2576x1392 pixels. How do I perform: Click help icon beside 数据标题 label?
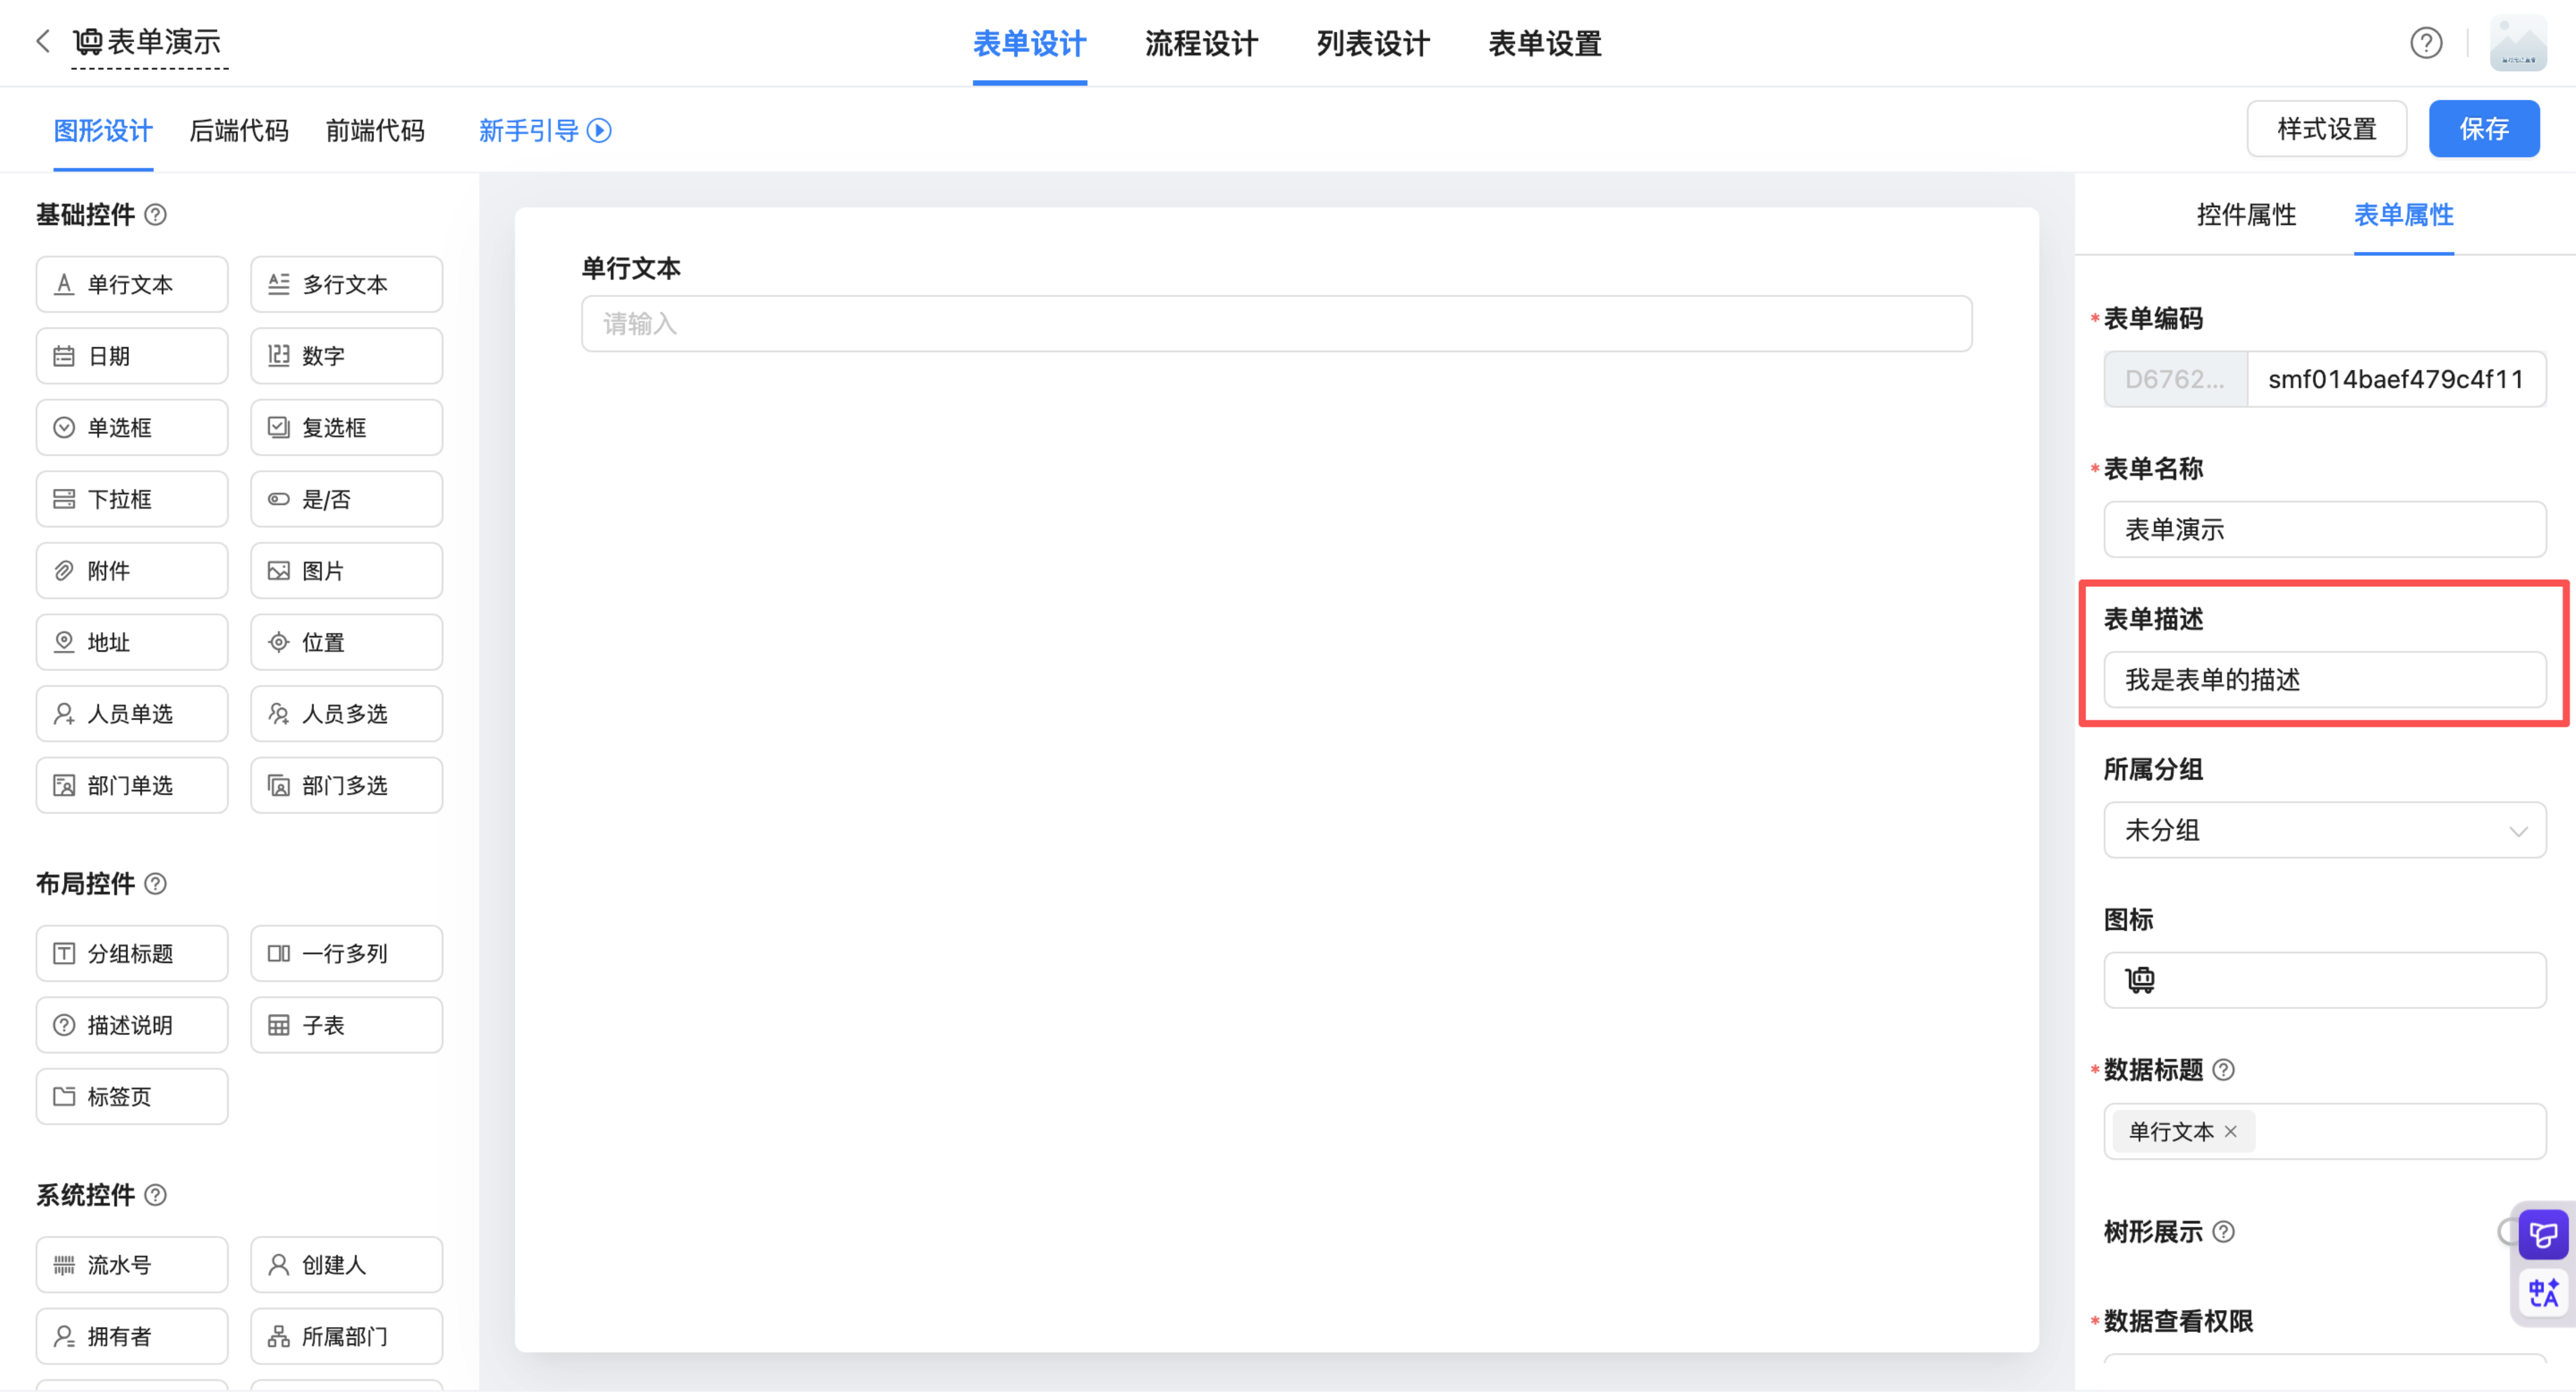2223,1070
